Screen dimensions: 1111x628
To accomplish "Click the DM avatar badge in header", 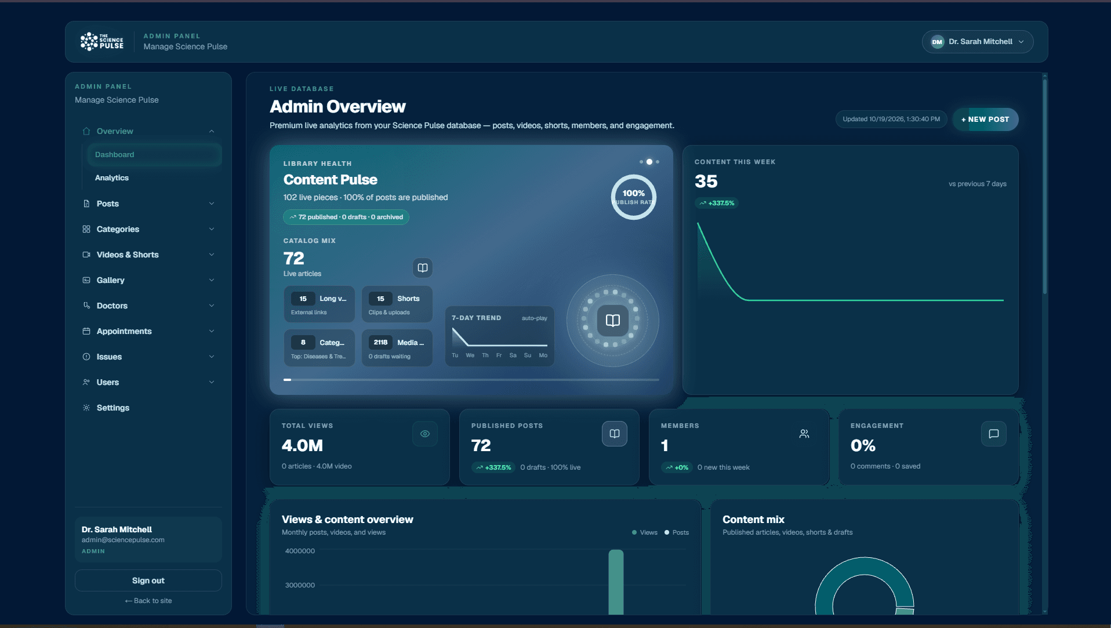I will click(x=937, y=42).
